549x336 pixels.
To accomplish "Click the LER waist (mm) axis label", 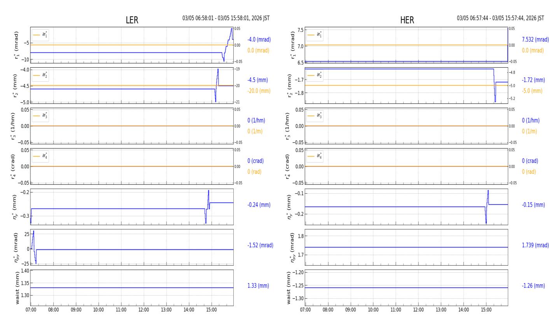I will click(x=17, y=288).
